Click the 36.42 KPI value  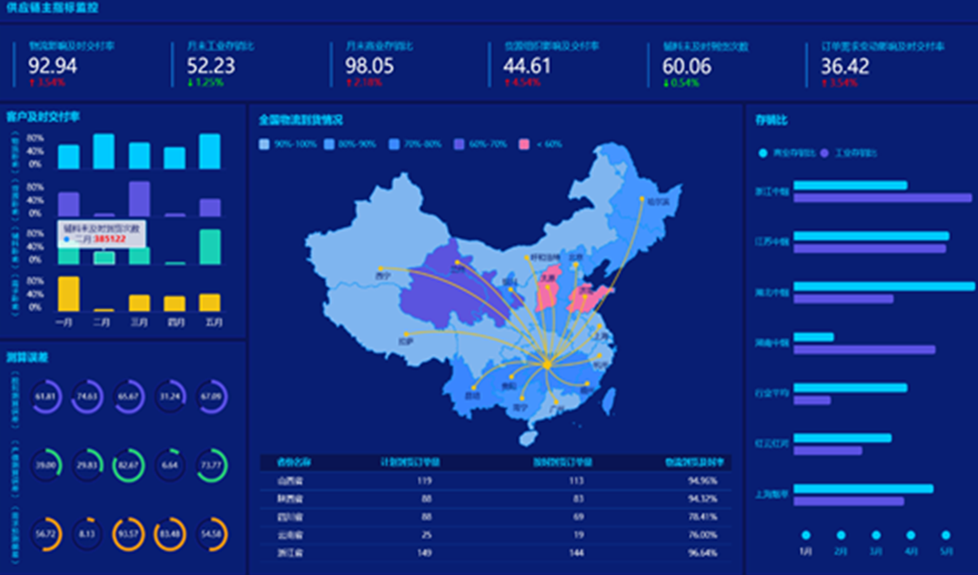(844, 66)
